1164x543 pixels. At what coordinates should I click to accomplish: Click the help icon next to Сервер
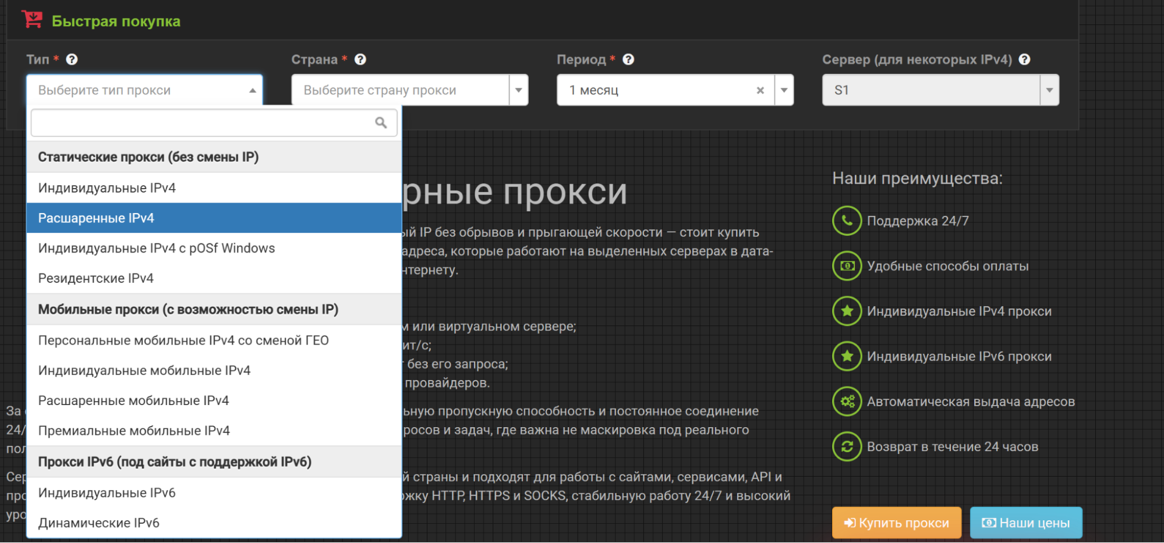click(x=1025, y=59)
